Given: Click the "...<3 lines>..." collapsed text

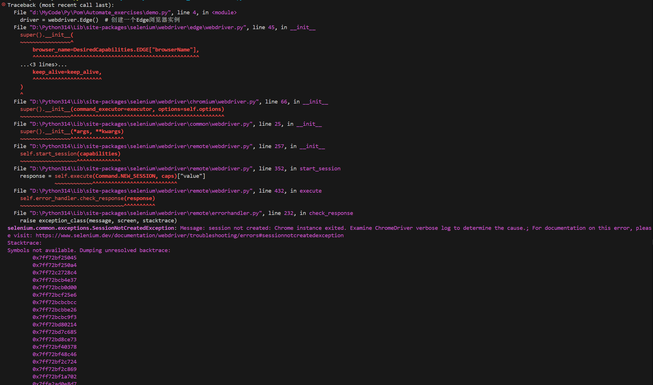Looking at the screenshot, I should [x=43, y=65].
